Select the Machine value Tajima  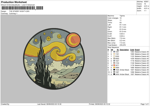tap(122, 16)
